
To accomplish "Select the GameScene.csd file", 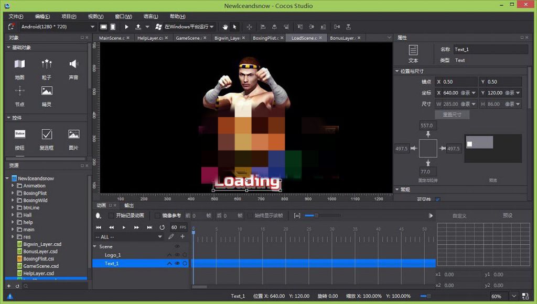I will click(41, 266).
